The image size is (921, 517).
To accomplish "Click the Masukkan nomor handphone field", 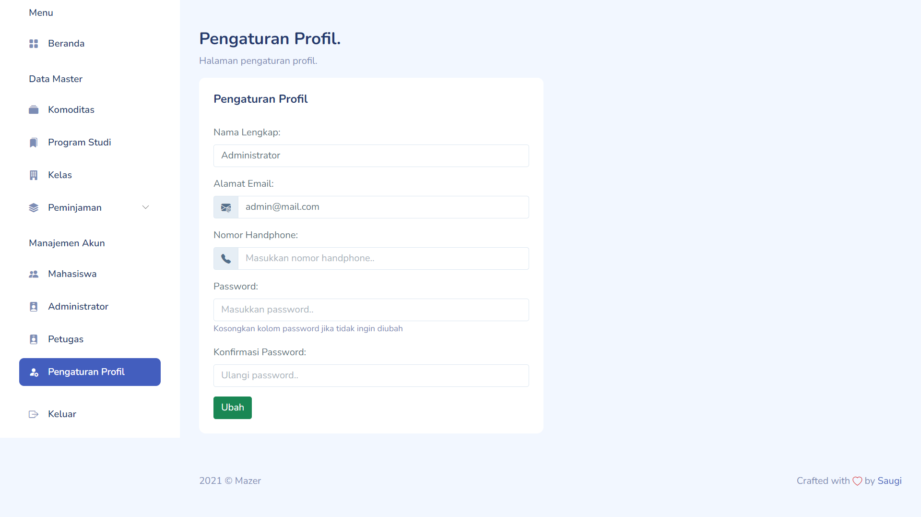I will 384,259.
